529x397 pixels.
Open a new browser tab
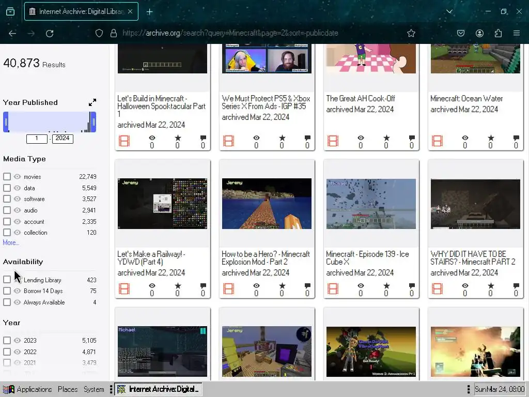[149, 12]
